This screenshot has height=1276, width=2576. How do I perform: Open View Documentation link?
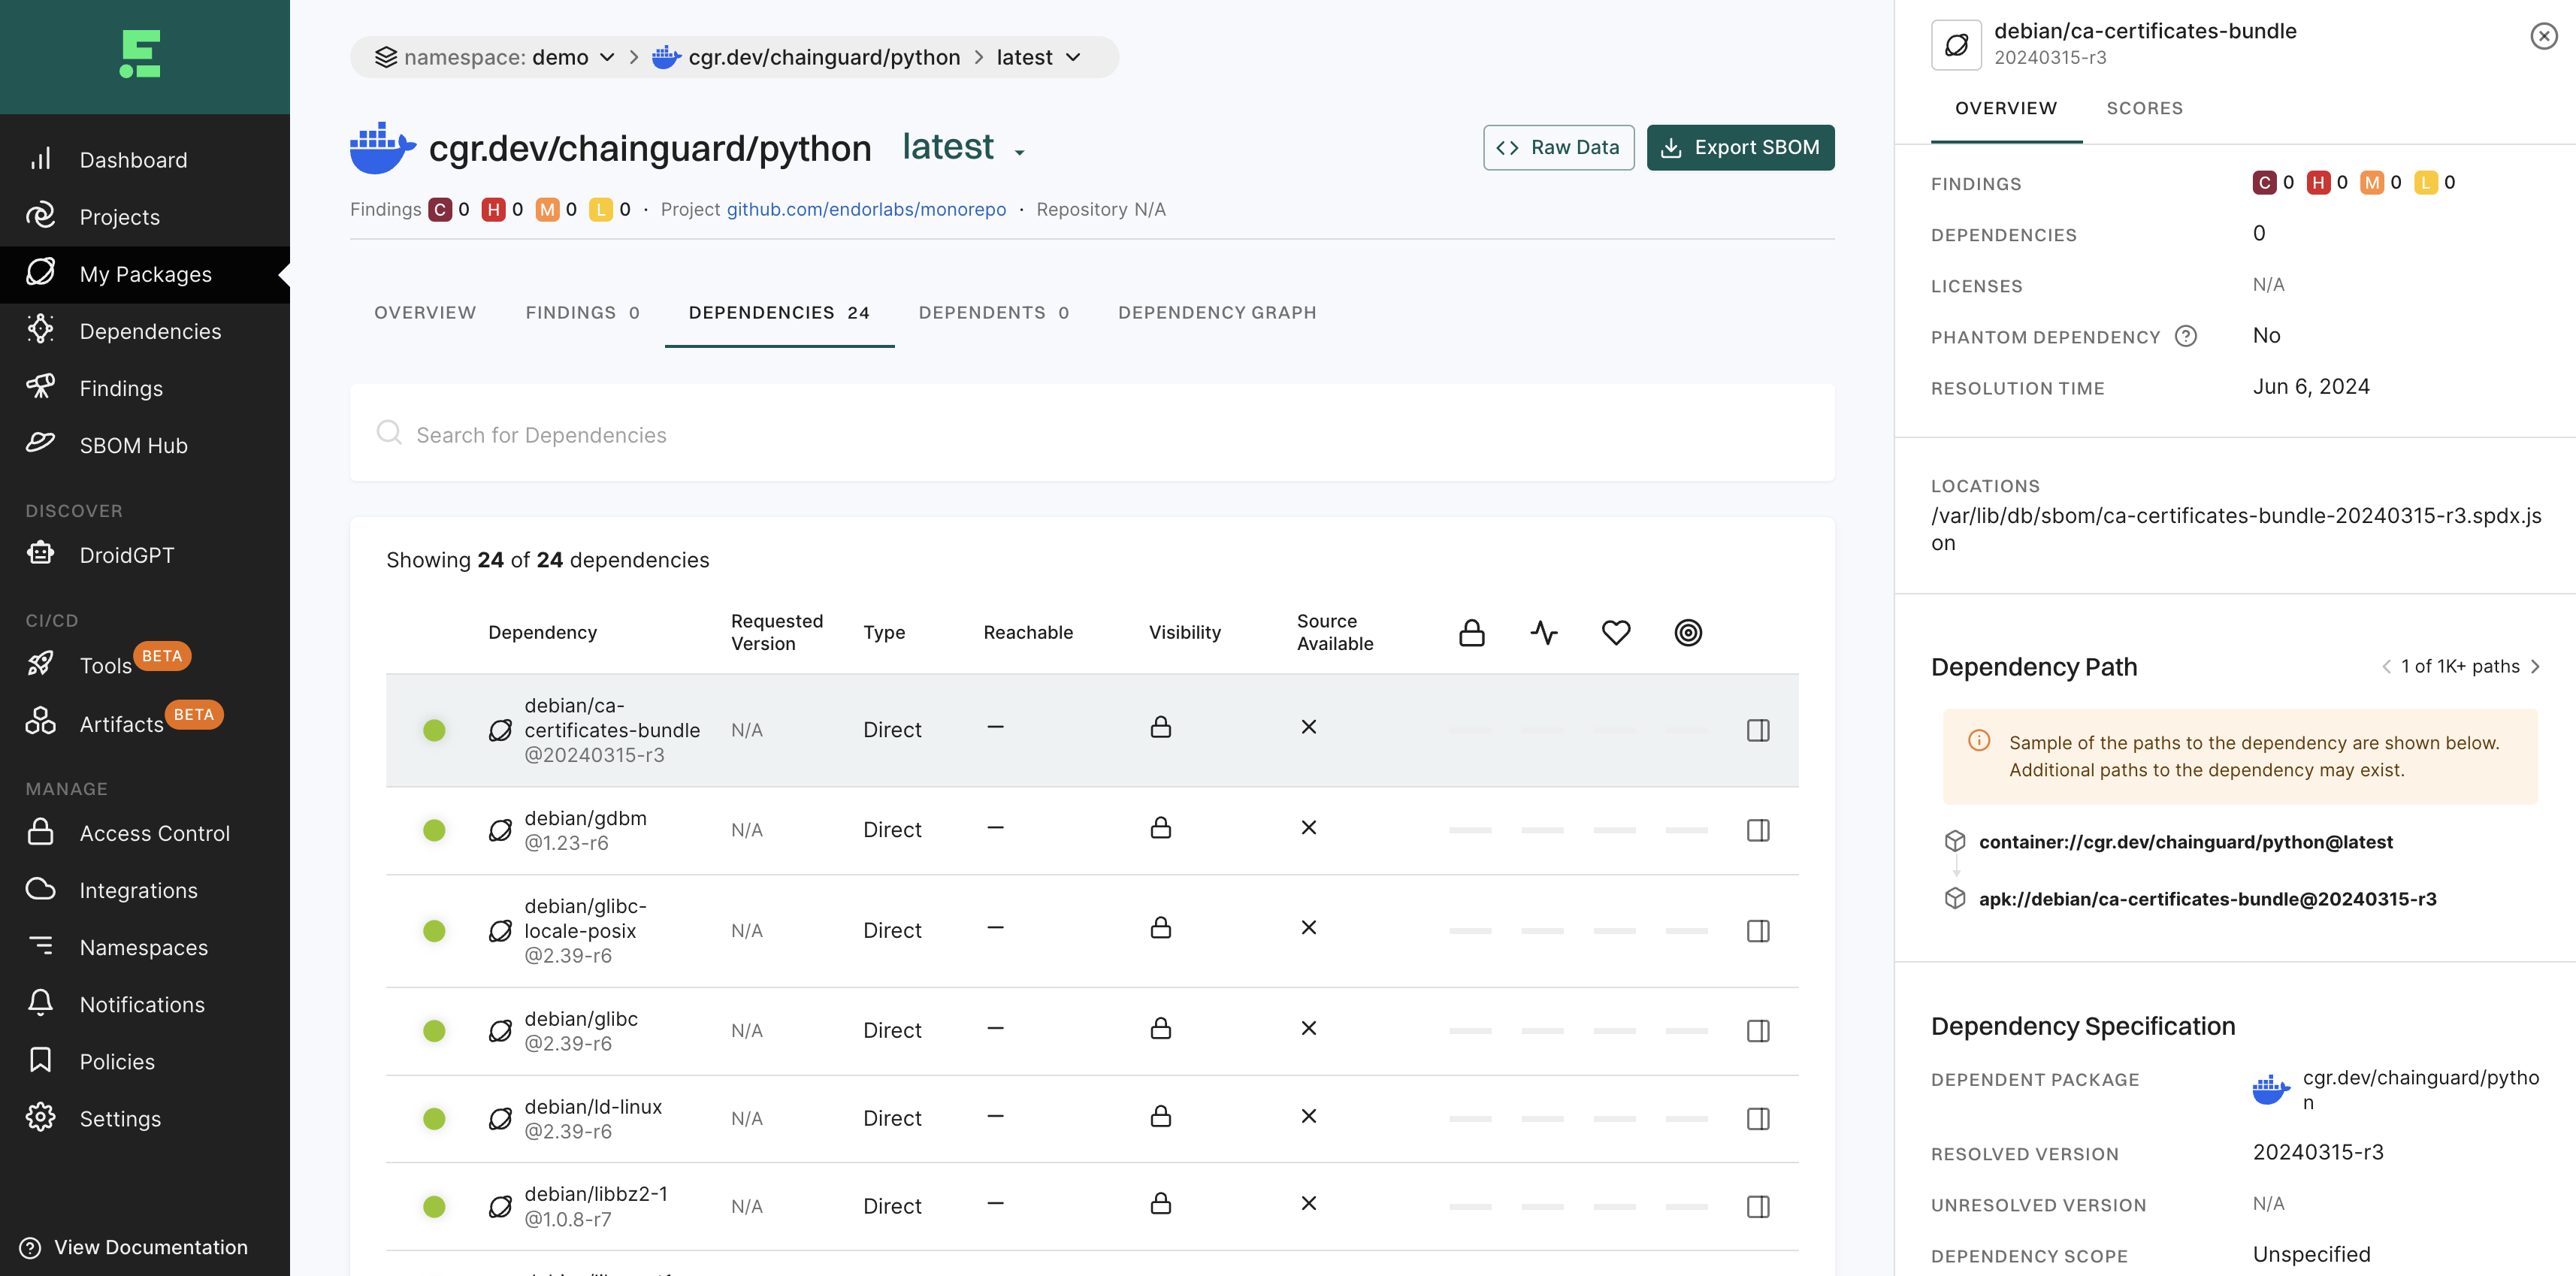pos(133,1247)
